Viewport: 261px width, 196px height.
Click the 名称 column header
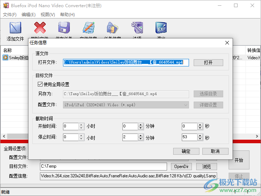tap(8, 50)
